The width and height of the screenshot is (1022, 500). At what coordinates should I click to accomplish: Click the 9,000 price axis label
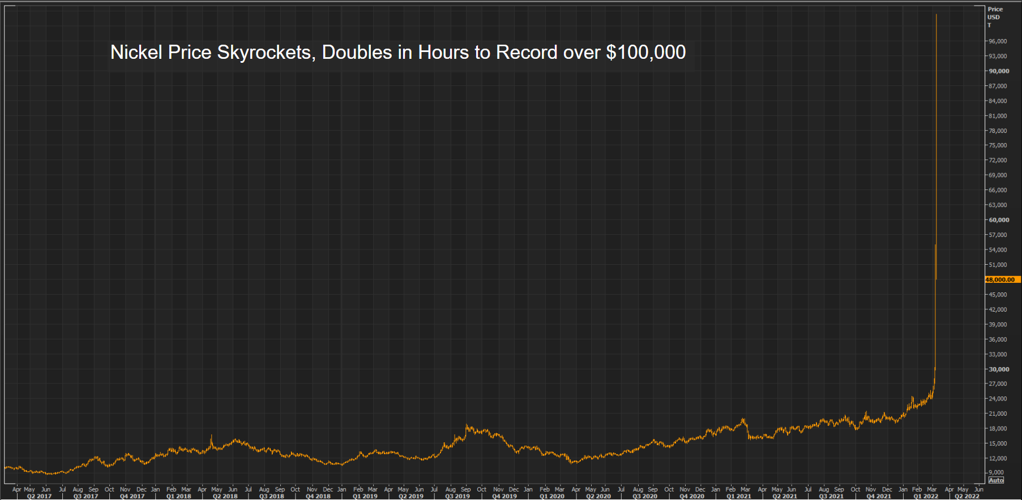pos(997,472)
